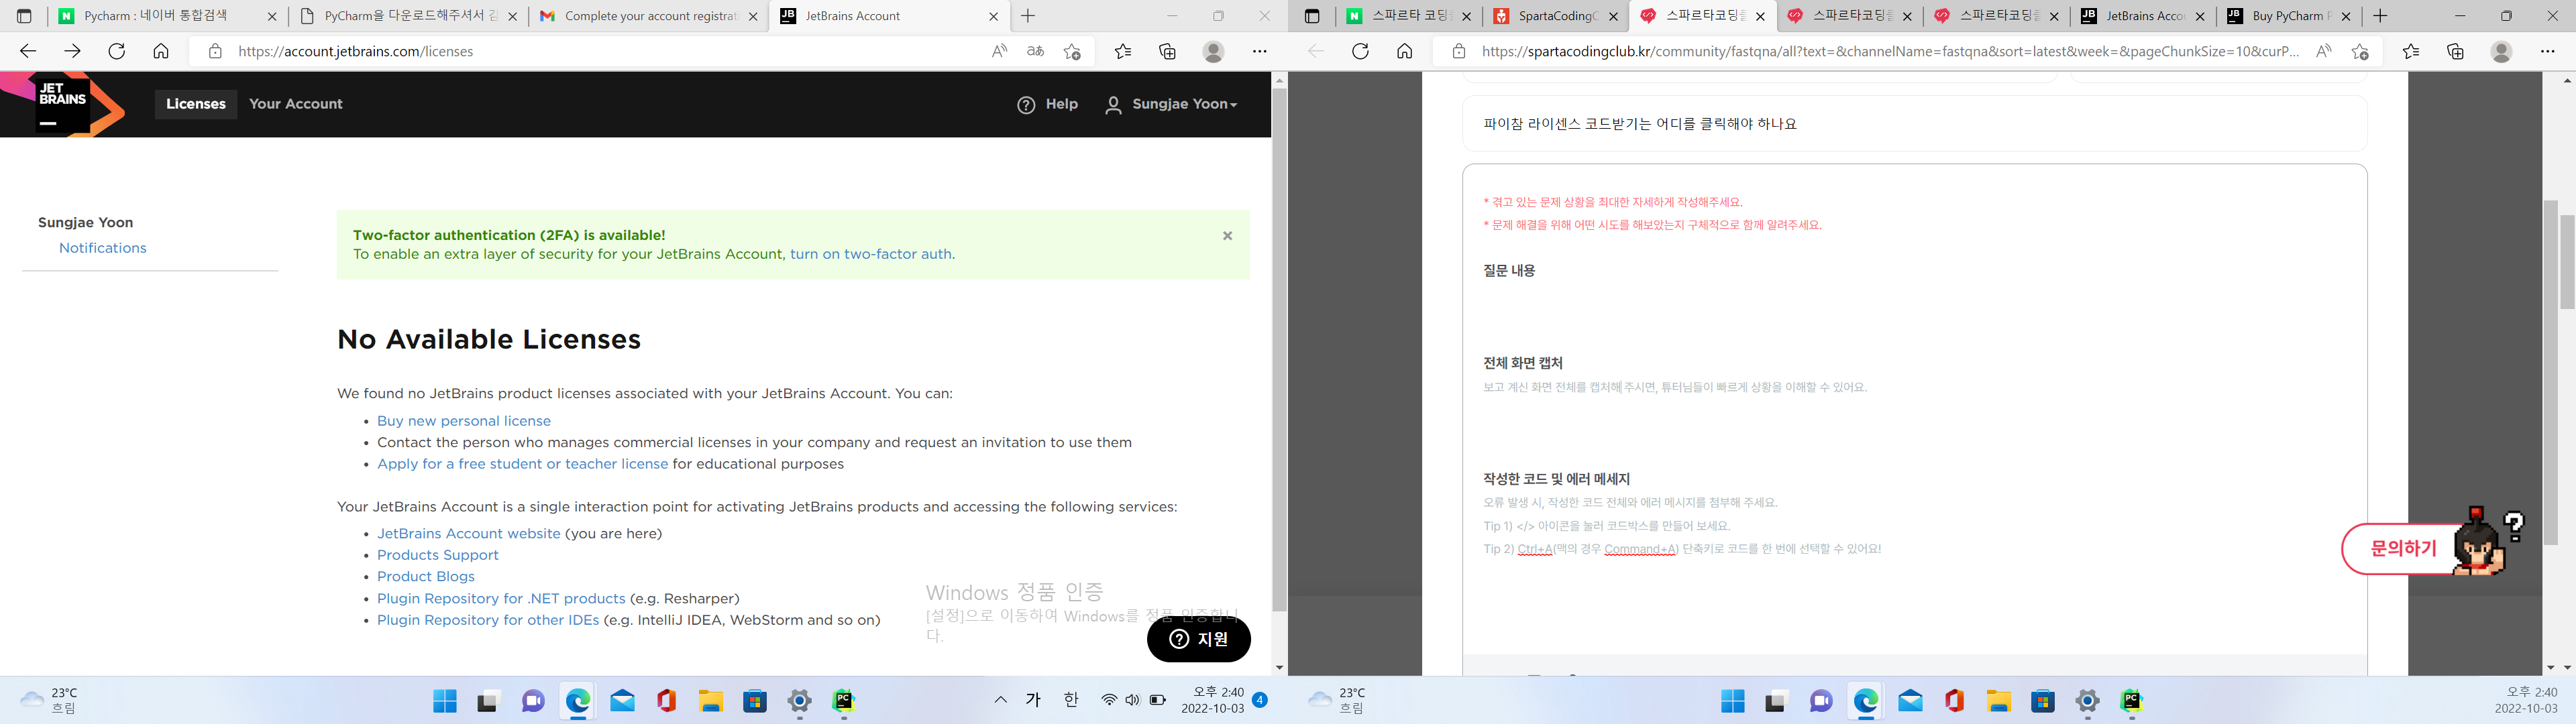Close the PyCharm download tab in left browser
The width and height of the screenshot is (2576, 724).
[x=513, y=16]
